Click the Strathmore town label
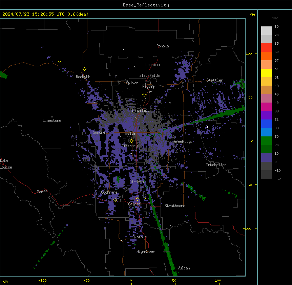292x285 pixels. point(175,206)
